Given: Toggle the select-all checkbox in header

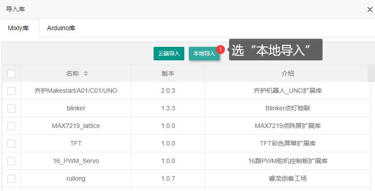Looking at the screenshot, I should pyautogui.click(x=11, y=73).
